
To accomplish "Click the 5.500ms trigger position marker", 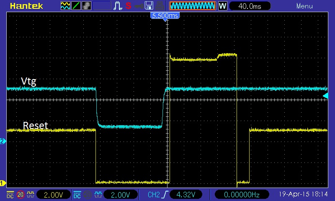I will [165, 15].
